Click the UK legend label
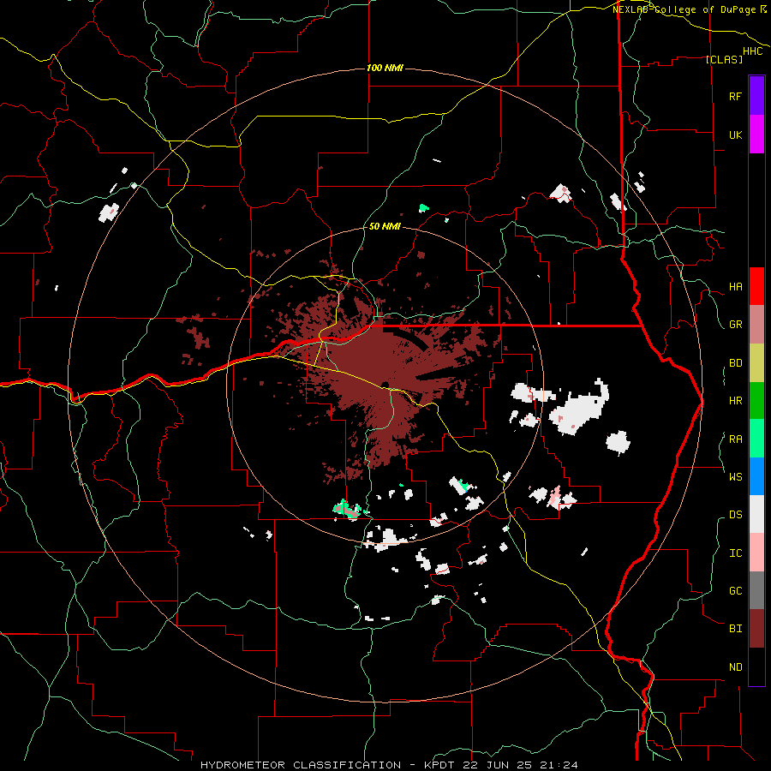The image size is (771, 771). pyautogui.click(x=735, y=134)
